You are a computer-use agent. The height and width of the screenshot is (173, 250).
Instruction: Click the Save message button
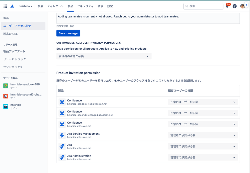tap(68, 33)
